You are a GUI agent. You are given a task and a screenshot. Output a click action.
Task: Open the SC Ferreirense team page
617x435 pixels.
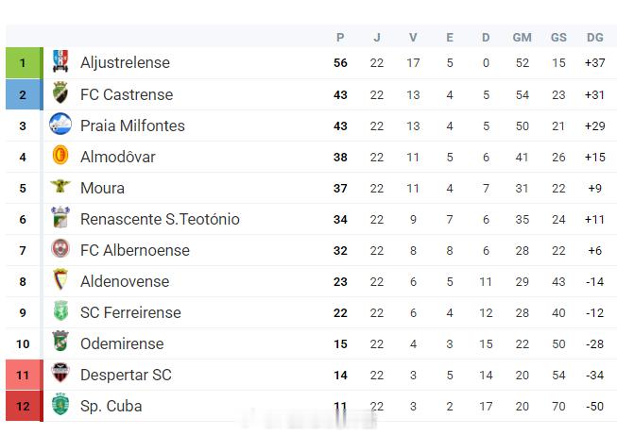[x=130, y=312]
